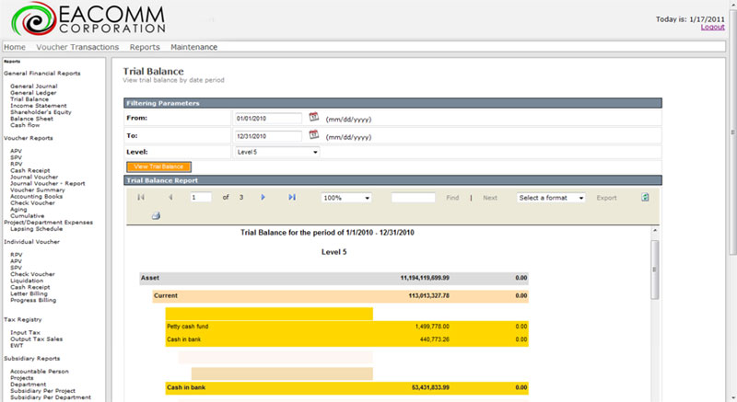737x402 pixels.
Task: Open Voucher Summary report
Action: coord(38,190)
